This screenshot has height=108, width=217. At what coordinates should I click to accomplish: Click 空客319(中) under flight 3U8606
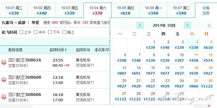[x=18, y=100]
